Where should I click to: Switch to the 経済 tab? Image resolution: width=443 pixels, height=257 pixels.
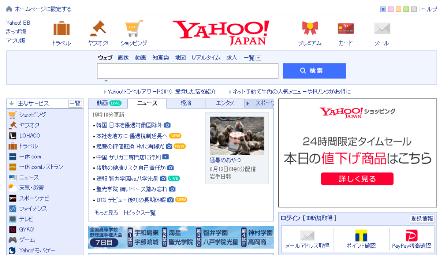click(x=186, y=103)
